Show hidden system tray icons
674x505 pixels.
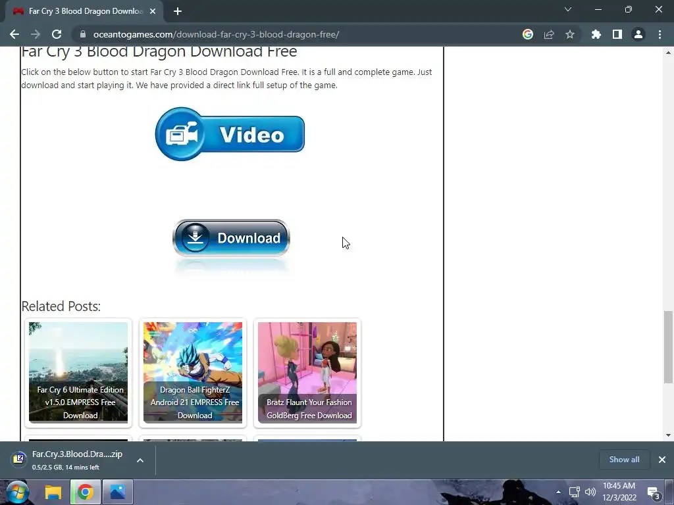click(558, 492)
